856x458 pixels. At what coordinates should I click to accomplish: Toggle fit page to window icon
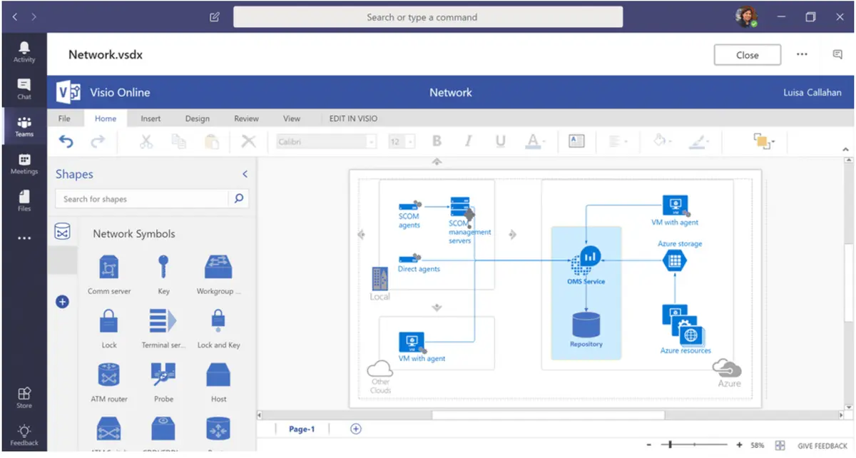780,445
